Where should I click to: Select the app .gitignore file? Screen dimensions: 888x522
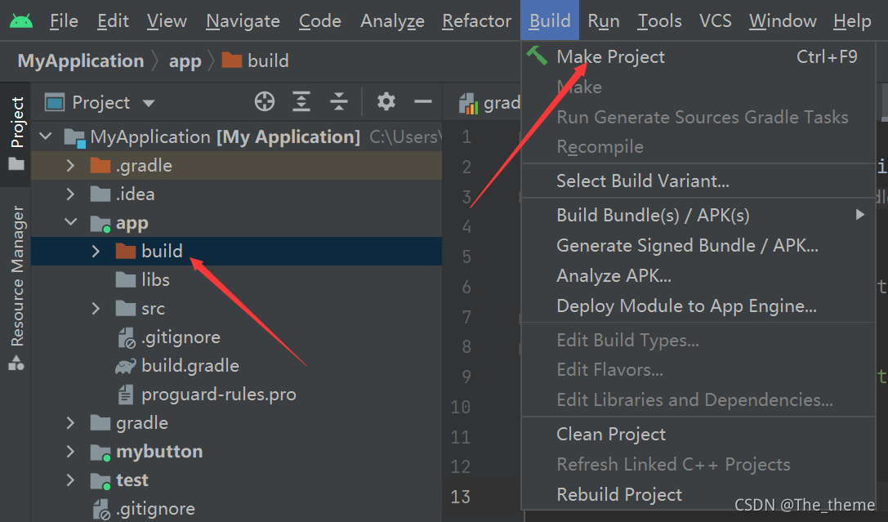click(181, 337)
